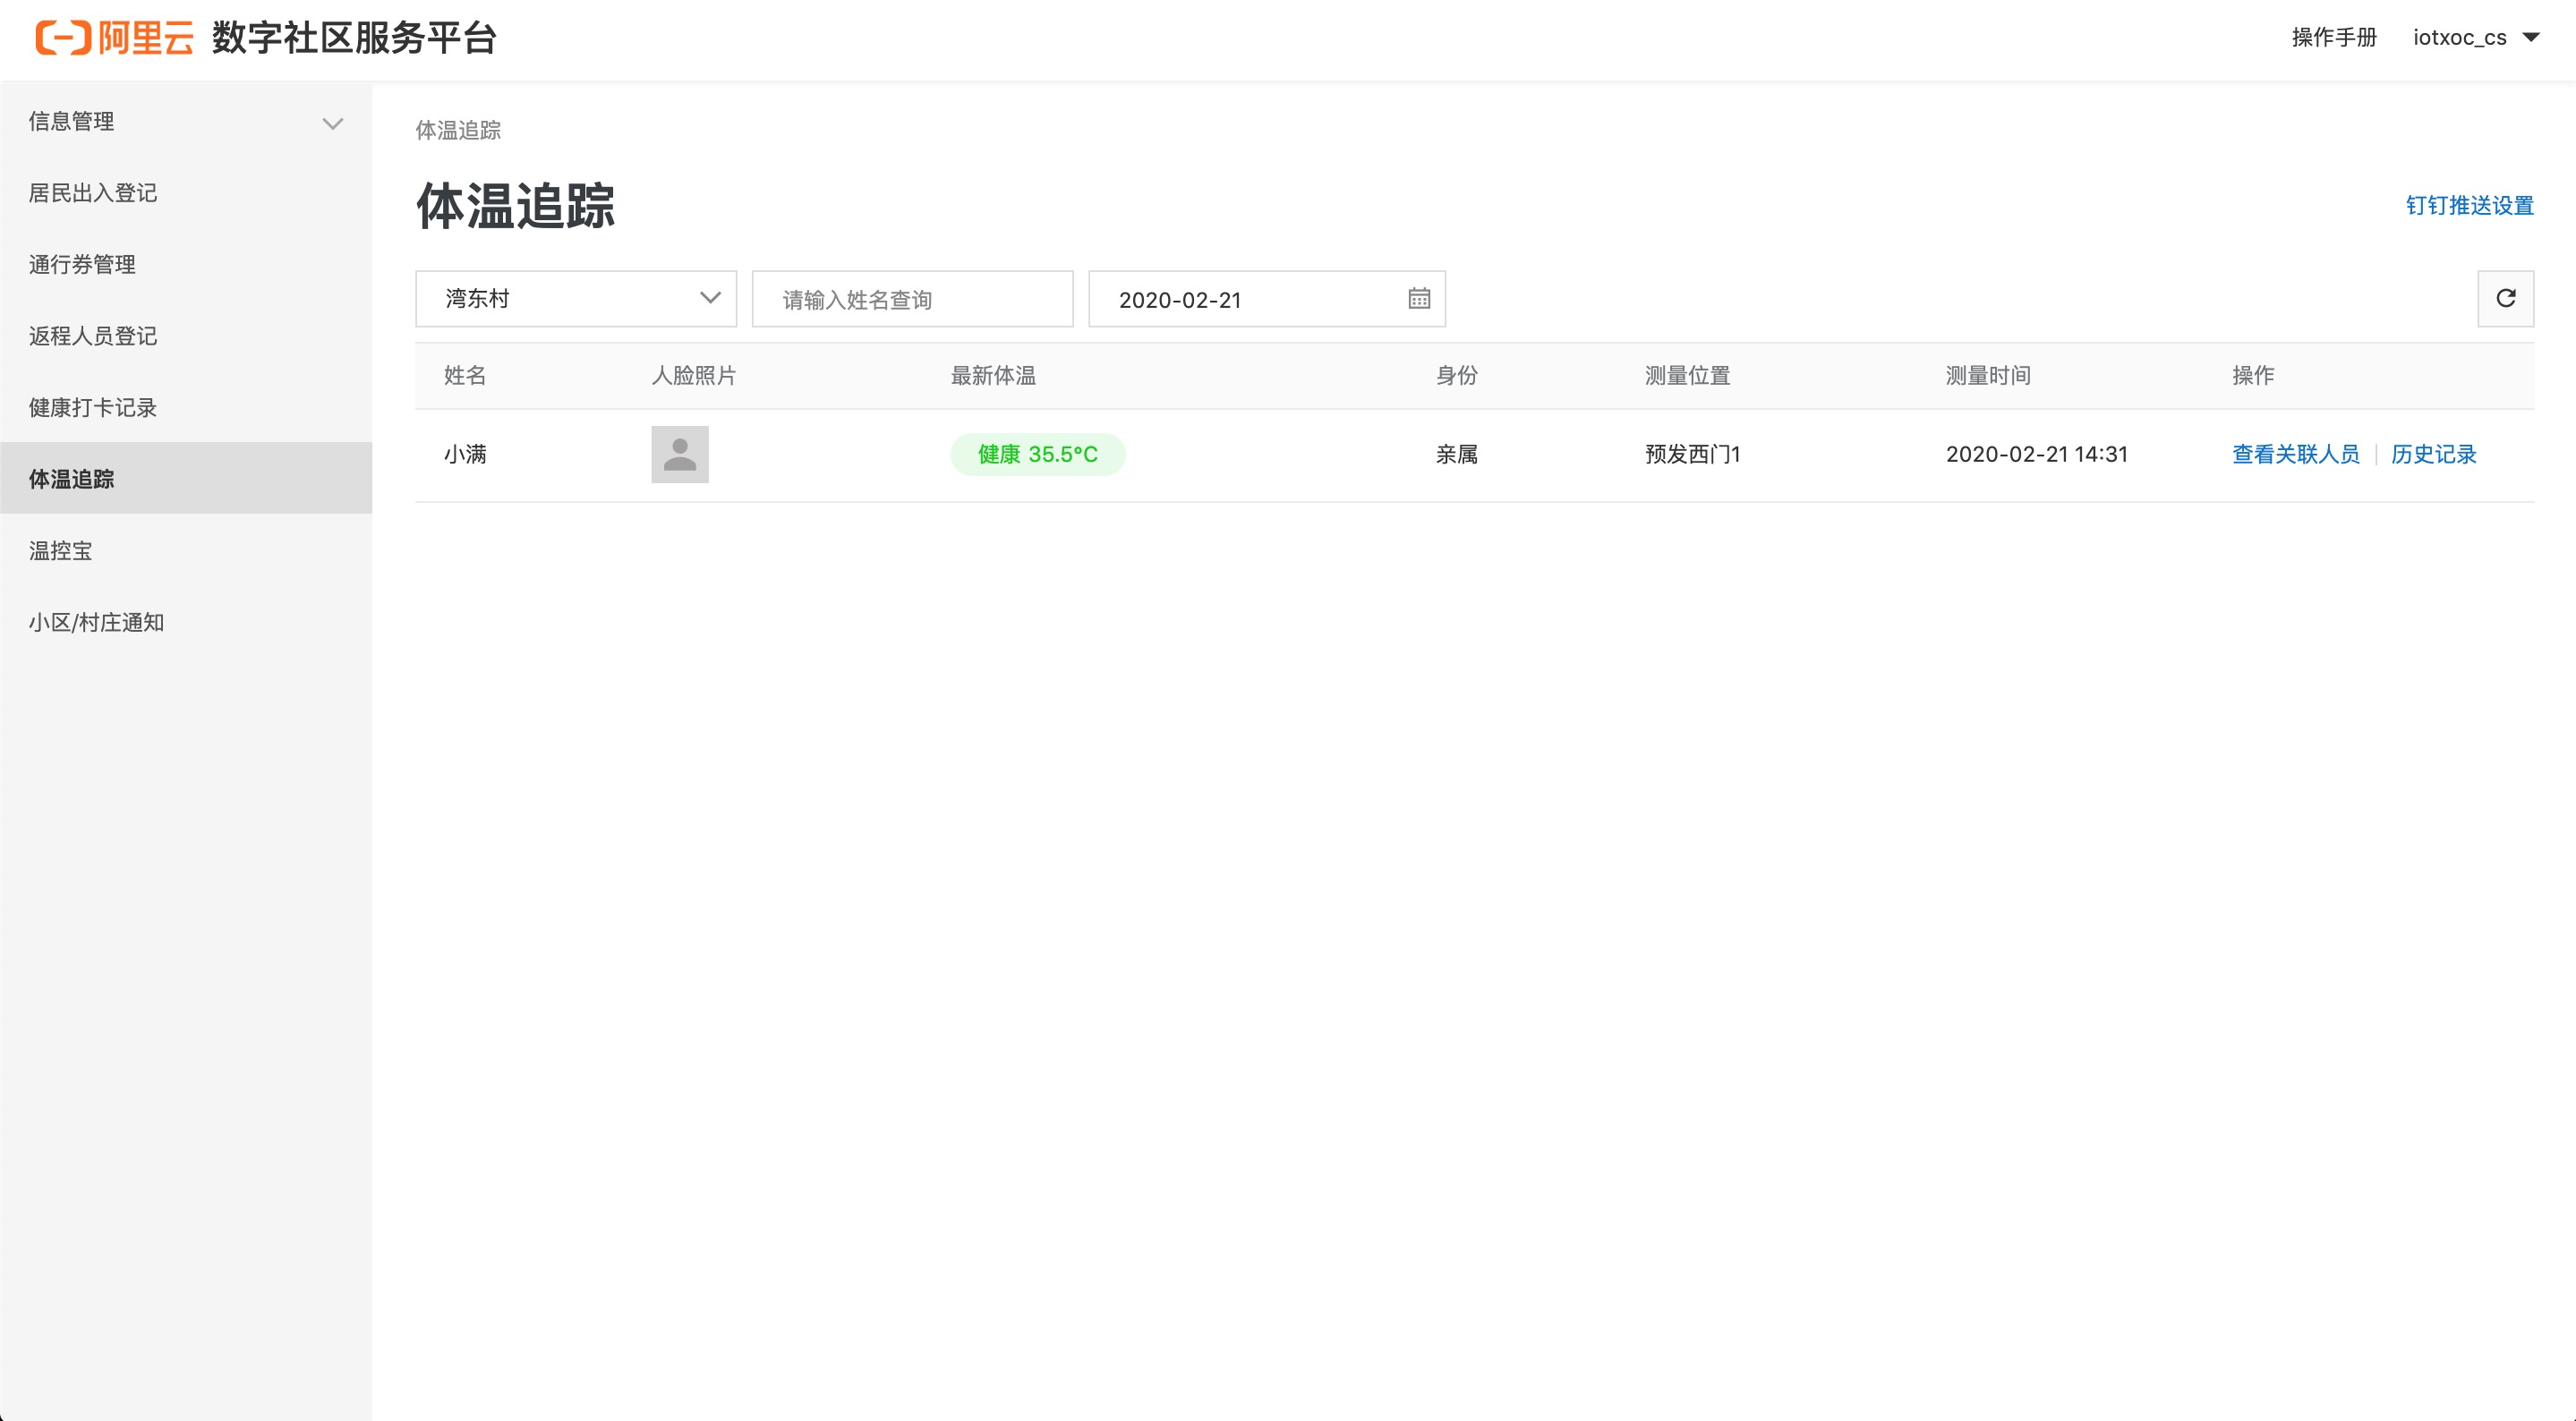Screen dimensions: 2576x1421
Task: Open 历史记录 for 小满
Action: (x=2433, y=454)
